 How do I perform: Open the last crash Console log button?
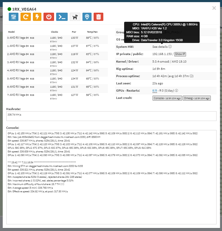(x=167, y=98)
